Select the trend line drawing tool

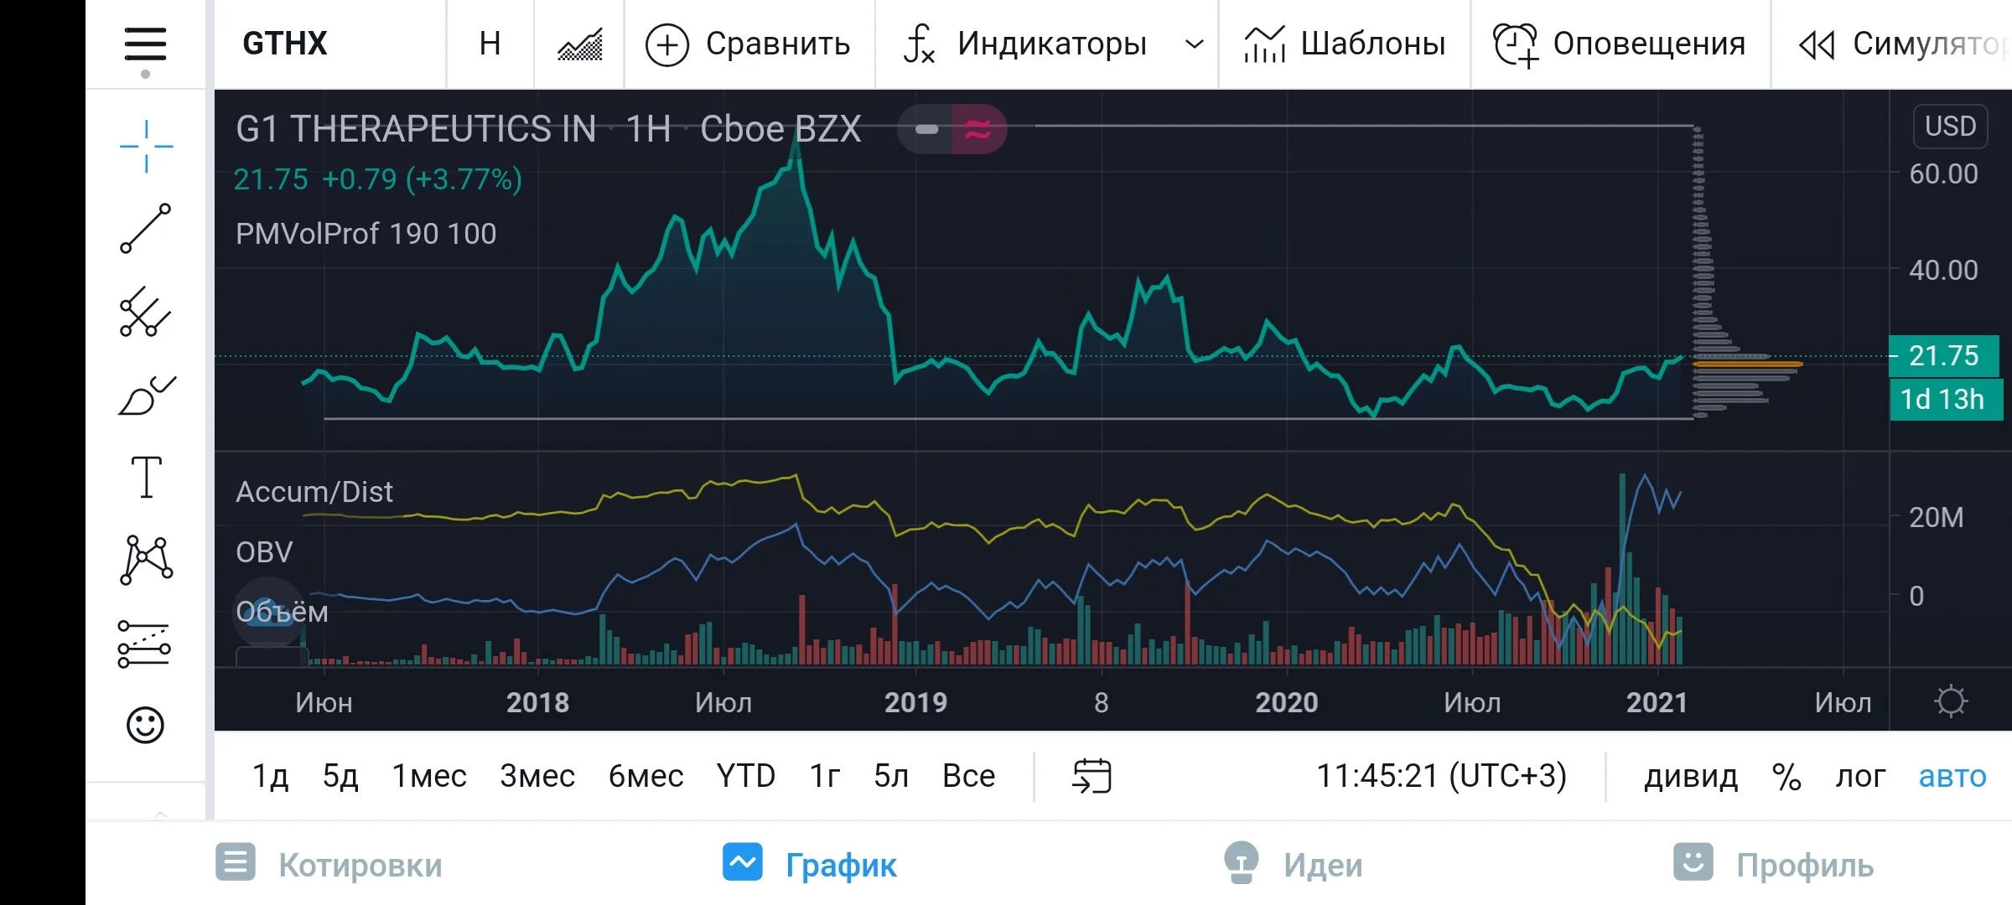146,228
